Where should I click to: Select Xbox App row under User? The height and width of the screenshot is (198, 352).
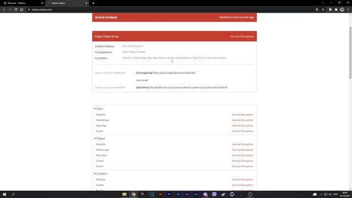(174, 126)
